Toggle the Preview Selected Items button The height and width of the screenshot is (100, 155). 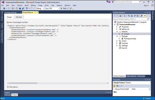point(144,16)
